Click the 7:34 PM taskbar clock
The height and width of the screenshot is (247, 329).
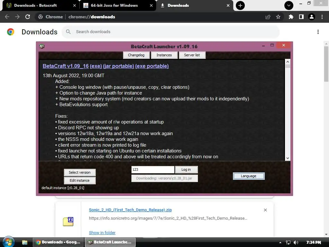point(314,242)
